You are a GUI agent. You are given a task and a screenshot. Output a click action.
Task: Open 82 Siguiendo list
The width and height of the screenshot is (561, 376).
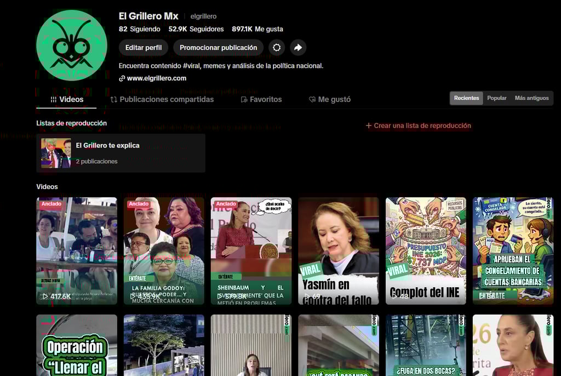click(x=140, y=29)
